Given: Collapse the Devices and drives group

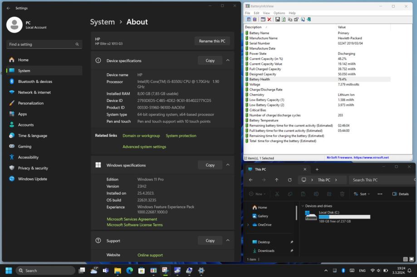Looking at the screenshot, I should click(303, 206).
